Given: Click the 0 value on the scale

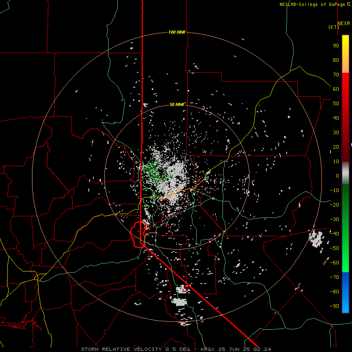Looking at the screenshot, I should [x=338, y=176].
